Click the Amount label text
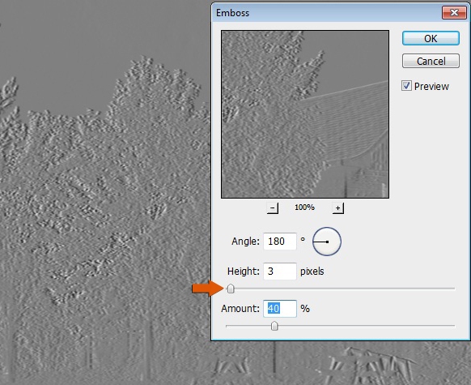 coord(240,309)
